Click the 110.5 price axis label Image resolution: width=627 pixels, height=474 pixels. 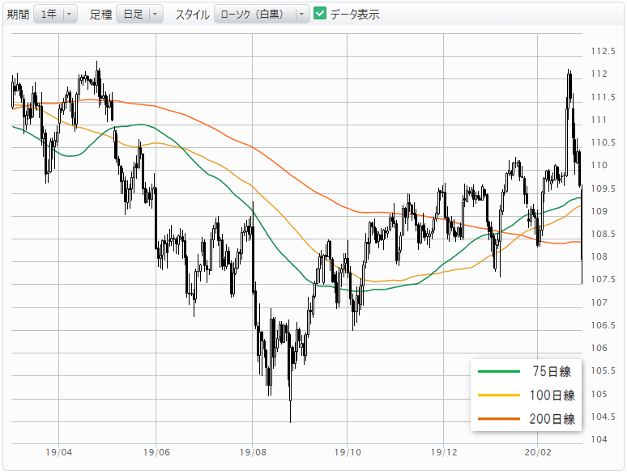pyautogui.click(x=603, y=142)
